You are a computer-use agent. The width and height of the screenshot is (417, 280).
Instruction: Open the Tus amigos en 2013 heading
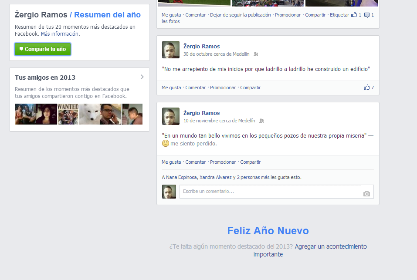(45, 78)
